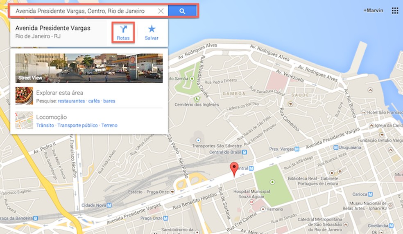Image resolution: width=403 pixels, height=234 pixels.
Task: Search for bares nearby
Action: pos(109,101)
